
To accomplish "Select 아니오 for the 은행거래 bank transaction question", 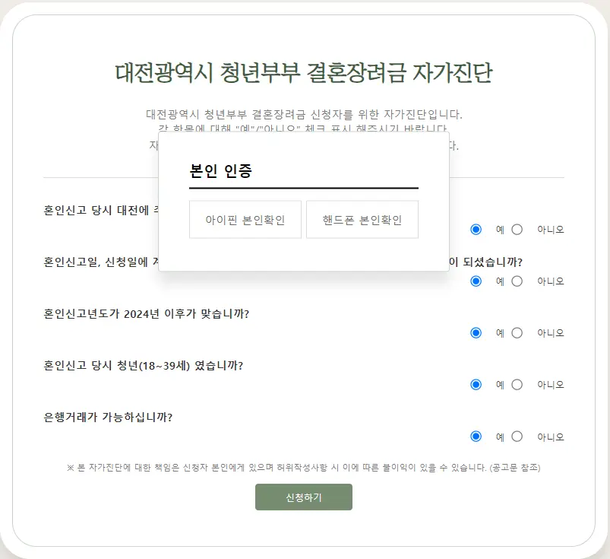I will pyautogui.click(x=517, y=437).
